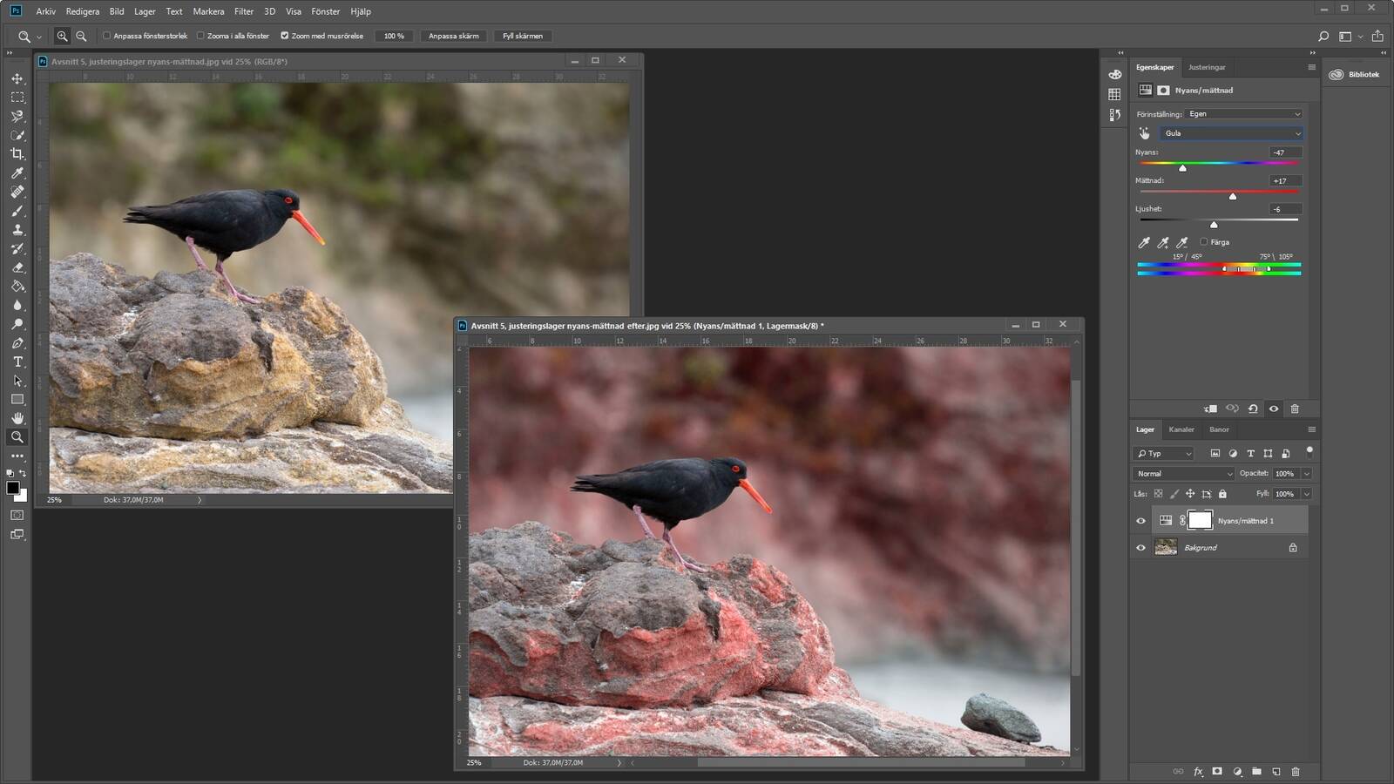
Task: Select the Move tool
Action: [x=17, y=78]
